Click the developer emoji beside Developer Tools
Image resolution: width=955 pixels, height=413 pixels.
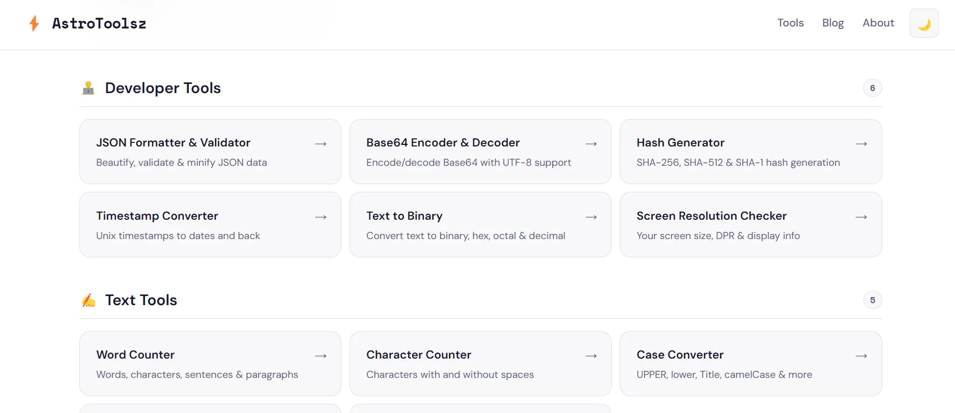[x=89, y=88]
